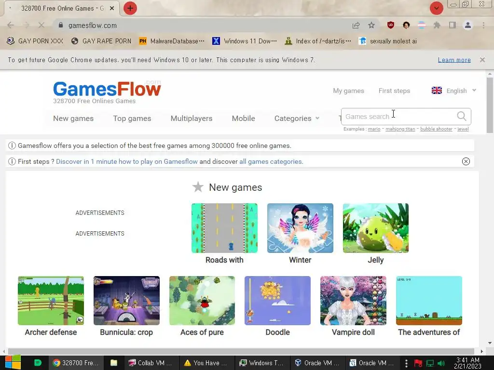
Task: Select the 328700 Free Online Games browser tab
Action: tap(62, 9)
